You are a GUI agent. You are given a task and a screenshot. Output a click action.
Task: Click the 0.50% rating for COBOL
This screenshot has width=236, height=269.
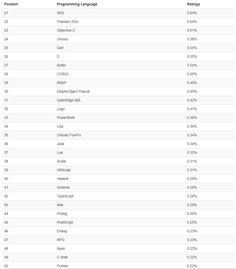tap(192, 74)
